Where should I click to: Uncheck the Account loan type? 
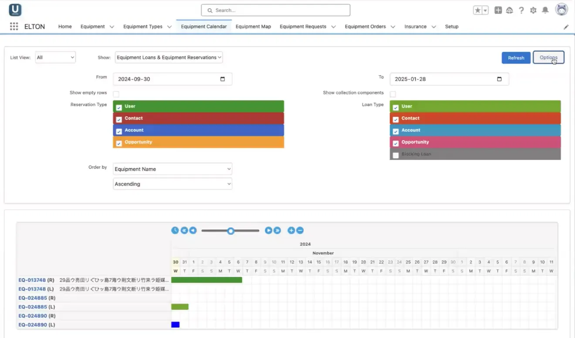[396, 132]
